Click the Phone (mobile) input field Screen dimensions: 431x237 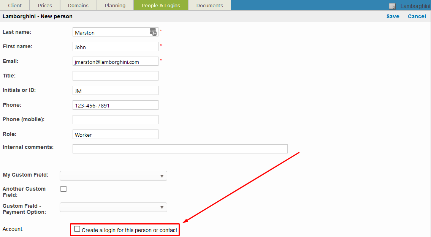click(x=115, y=120)
